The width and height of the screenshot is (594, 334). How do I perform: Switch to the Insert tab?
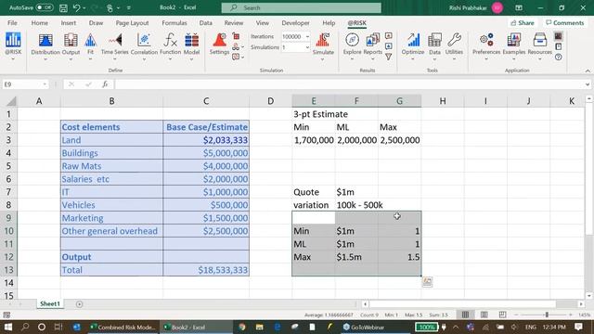coord(68,22)
